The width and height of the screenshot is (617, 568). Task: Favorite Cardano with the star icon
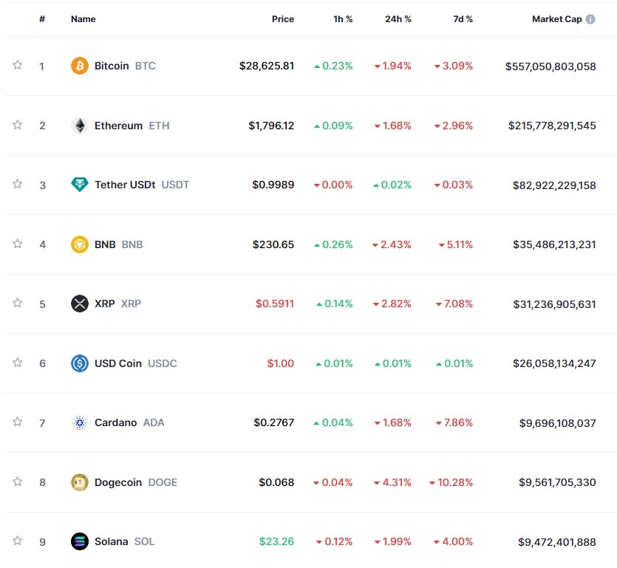[17, 422]
